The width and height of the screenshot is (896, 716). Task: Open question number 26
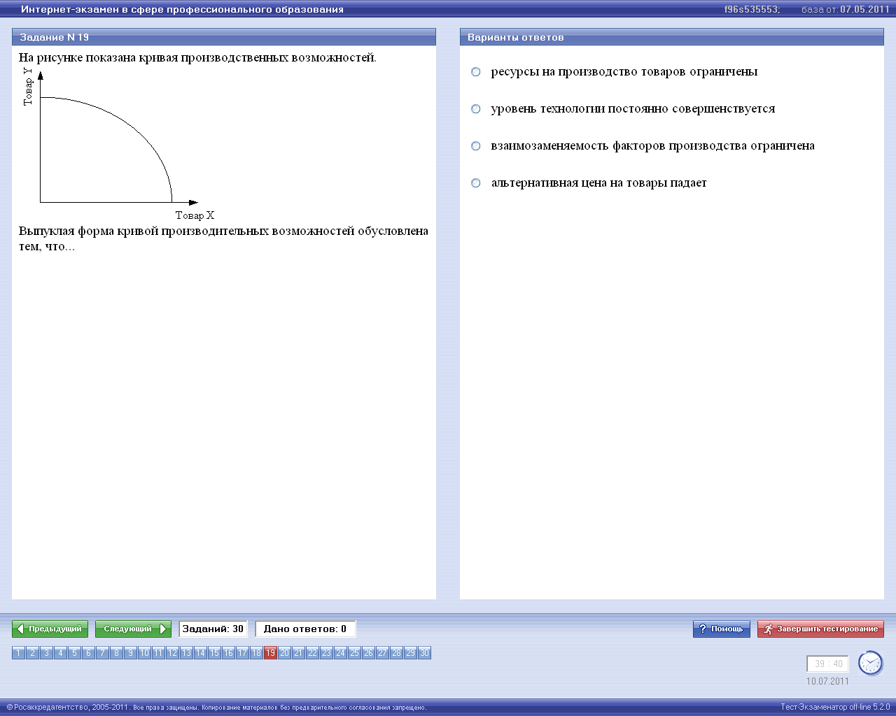point(368,653)
